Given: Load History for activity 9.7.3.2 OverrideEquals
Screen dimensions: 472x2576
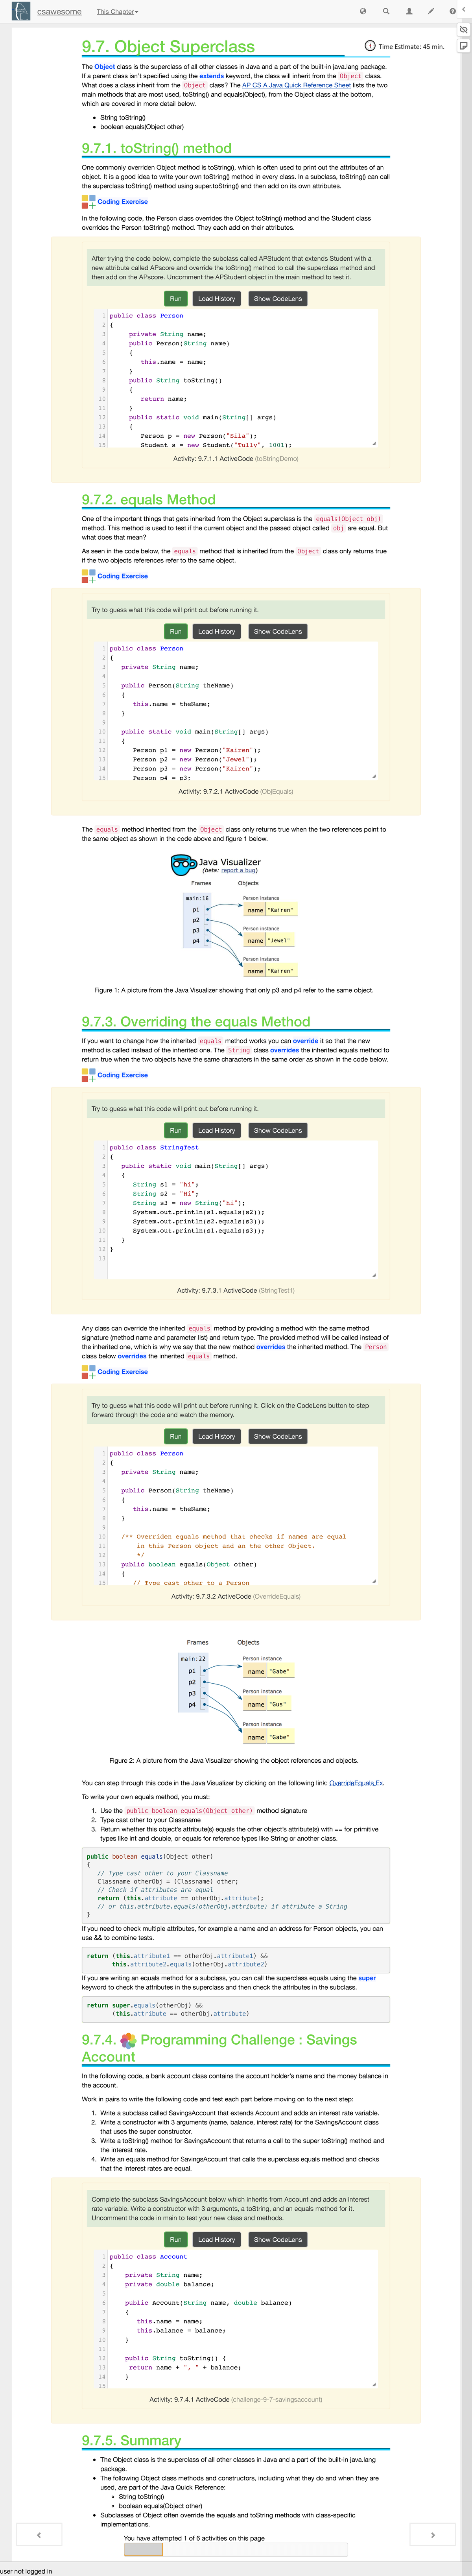Looking at the screenshot, I should [216, 1436].
